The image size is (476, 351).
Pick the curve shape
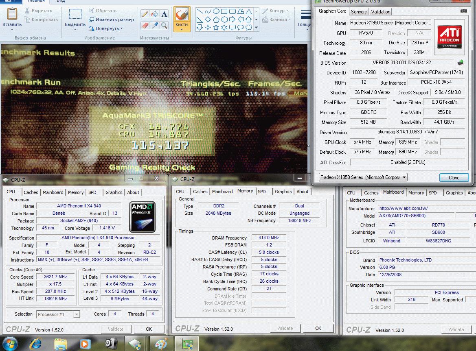(208, 11)
